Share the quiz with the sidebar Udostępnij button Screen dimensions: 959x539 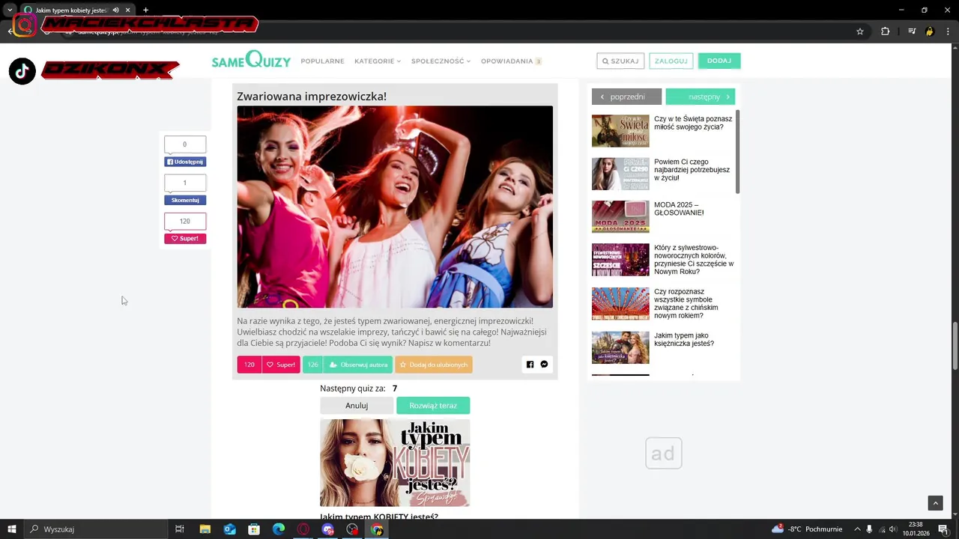pyautogui.click(x=185, y=162)
